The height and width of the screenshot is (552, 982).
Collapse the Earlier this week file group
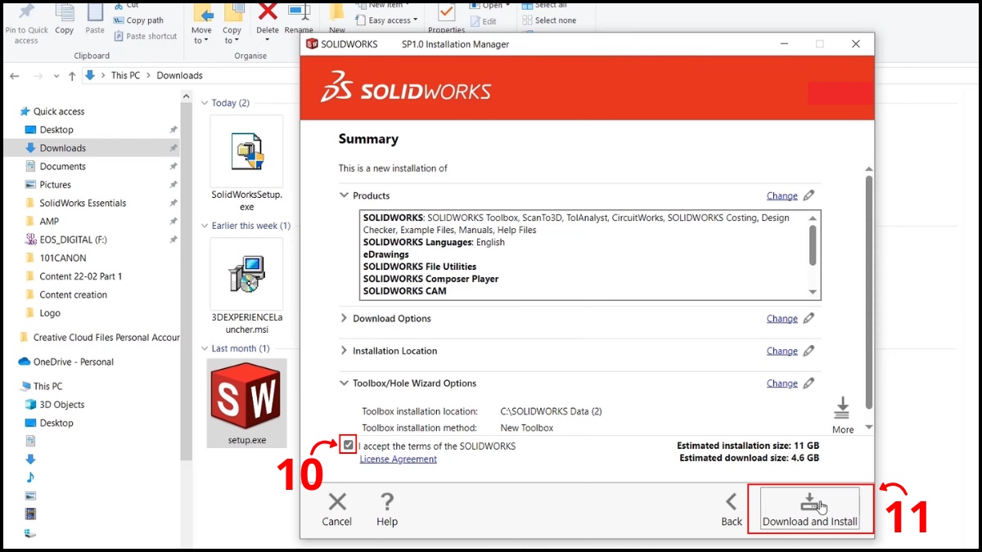205,226
